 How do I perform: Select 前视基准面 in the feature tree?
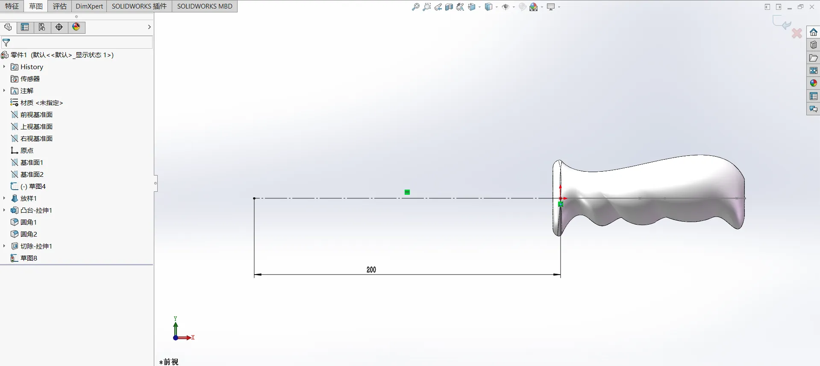(37, 114)
